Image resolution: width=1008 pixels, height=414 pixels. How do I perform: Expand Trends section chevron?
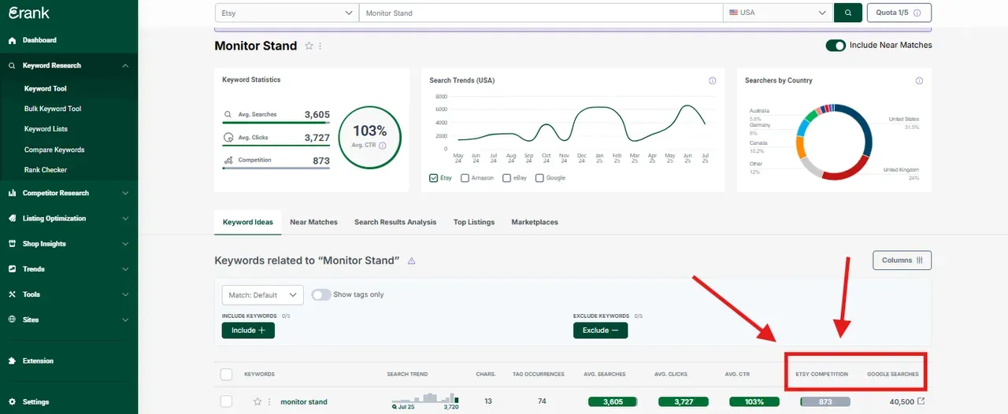(x=126, y=269)
